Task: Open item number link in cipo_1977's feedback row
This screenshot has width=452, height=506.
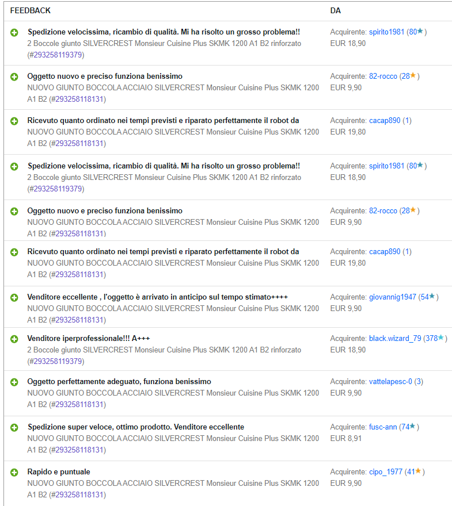Action: pos(79,494)
